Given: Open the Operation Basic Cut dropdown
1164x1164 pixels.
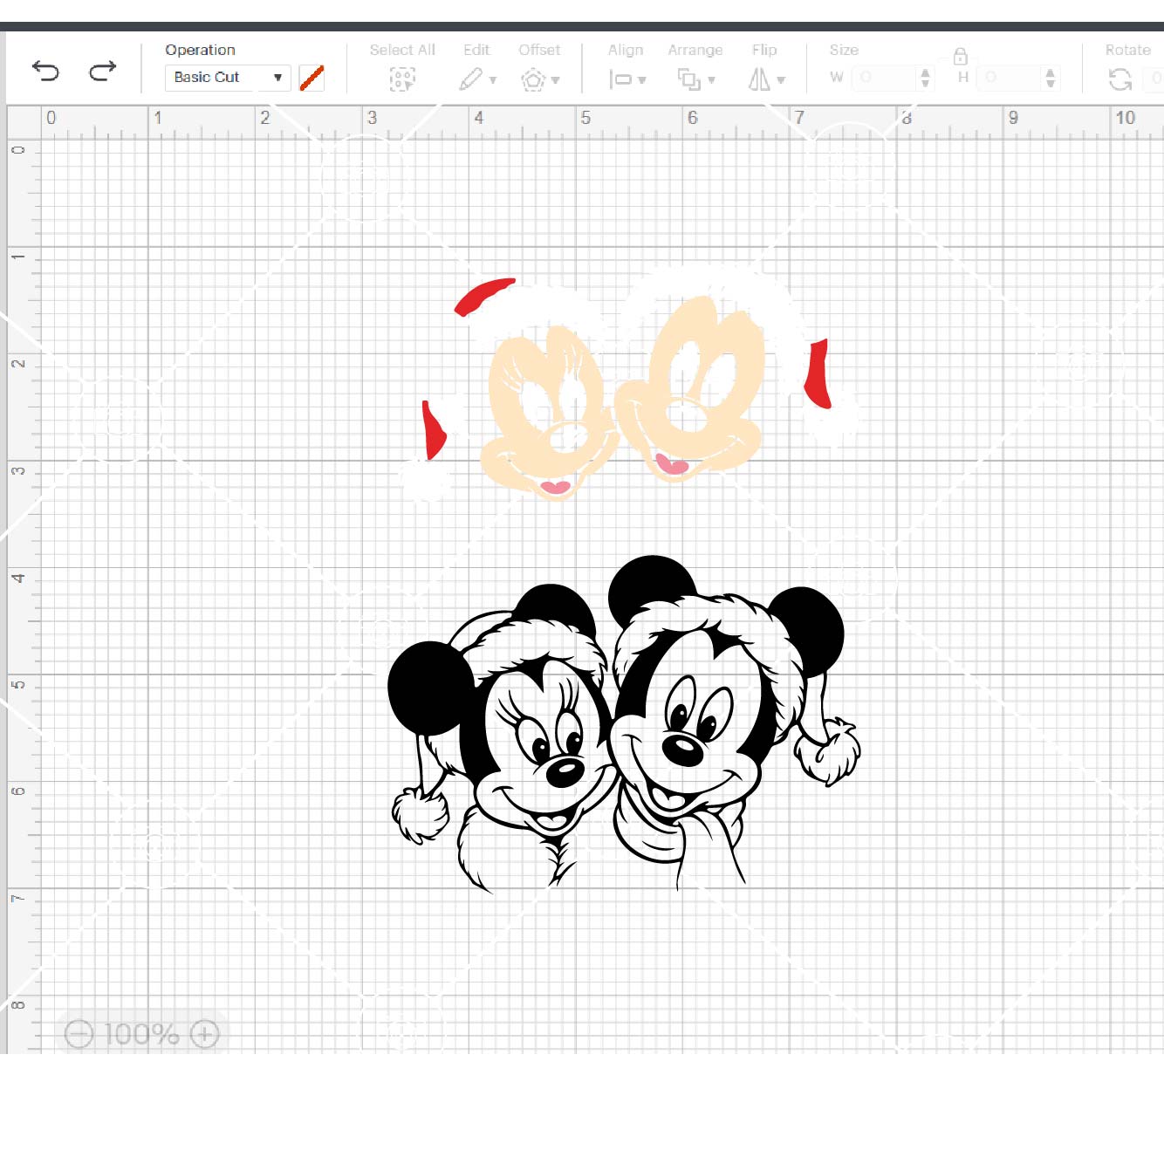Looking at the screenshot, I should tap(228, 78).
